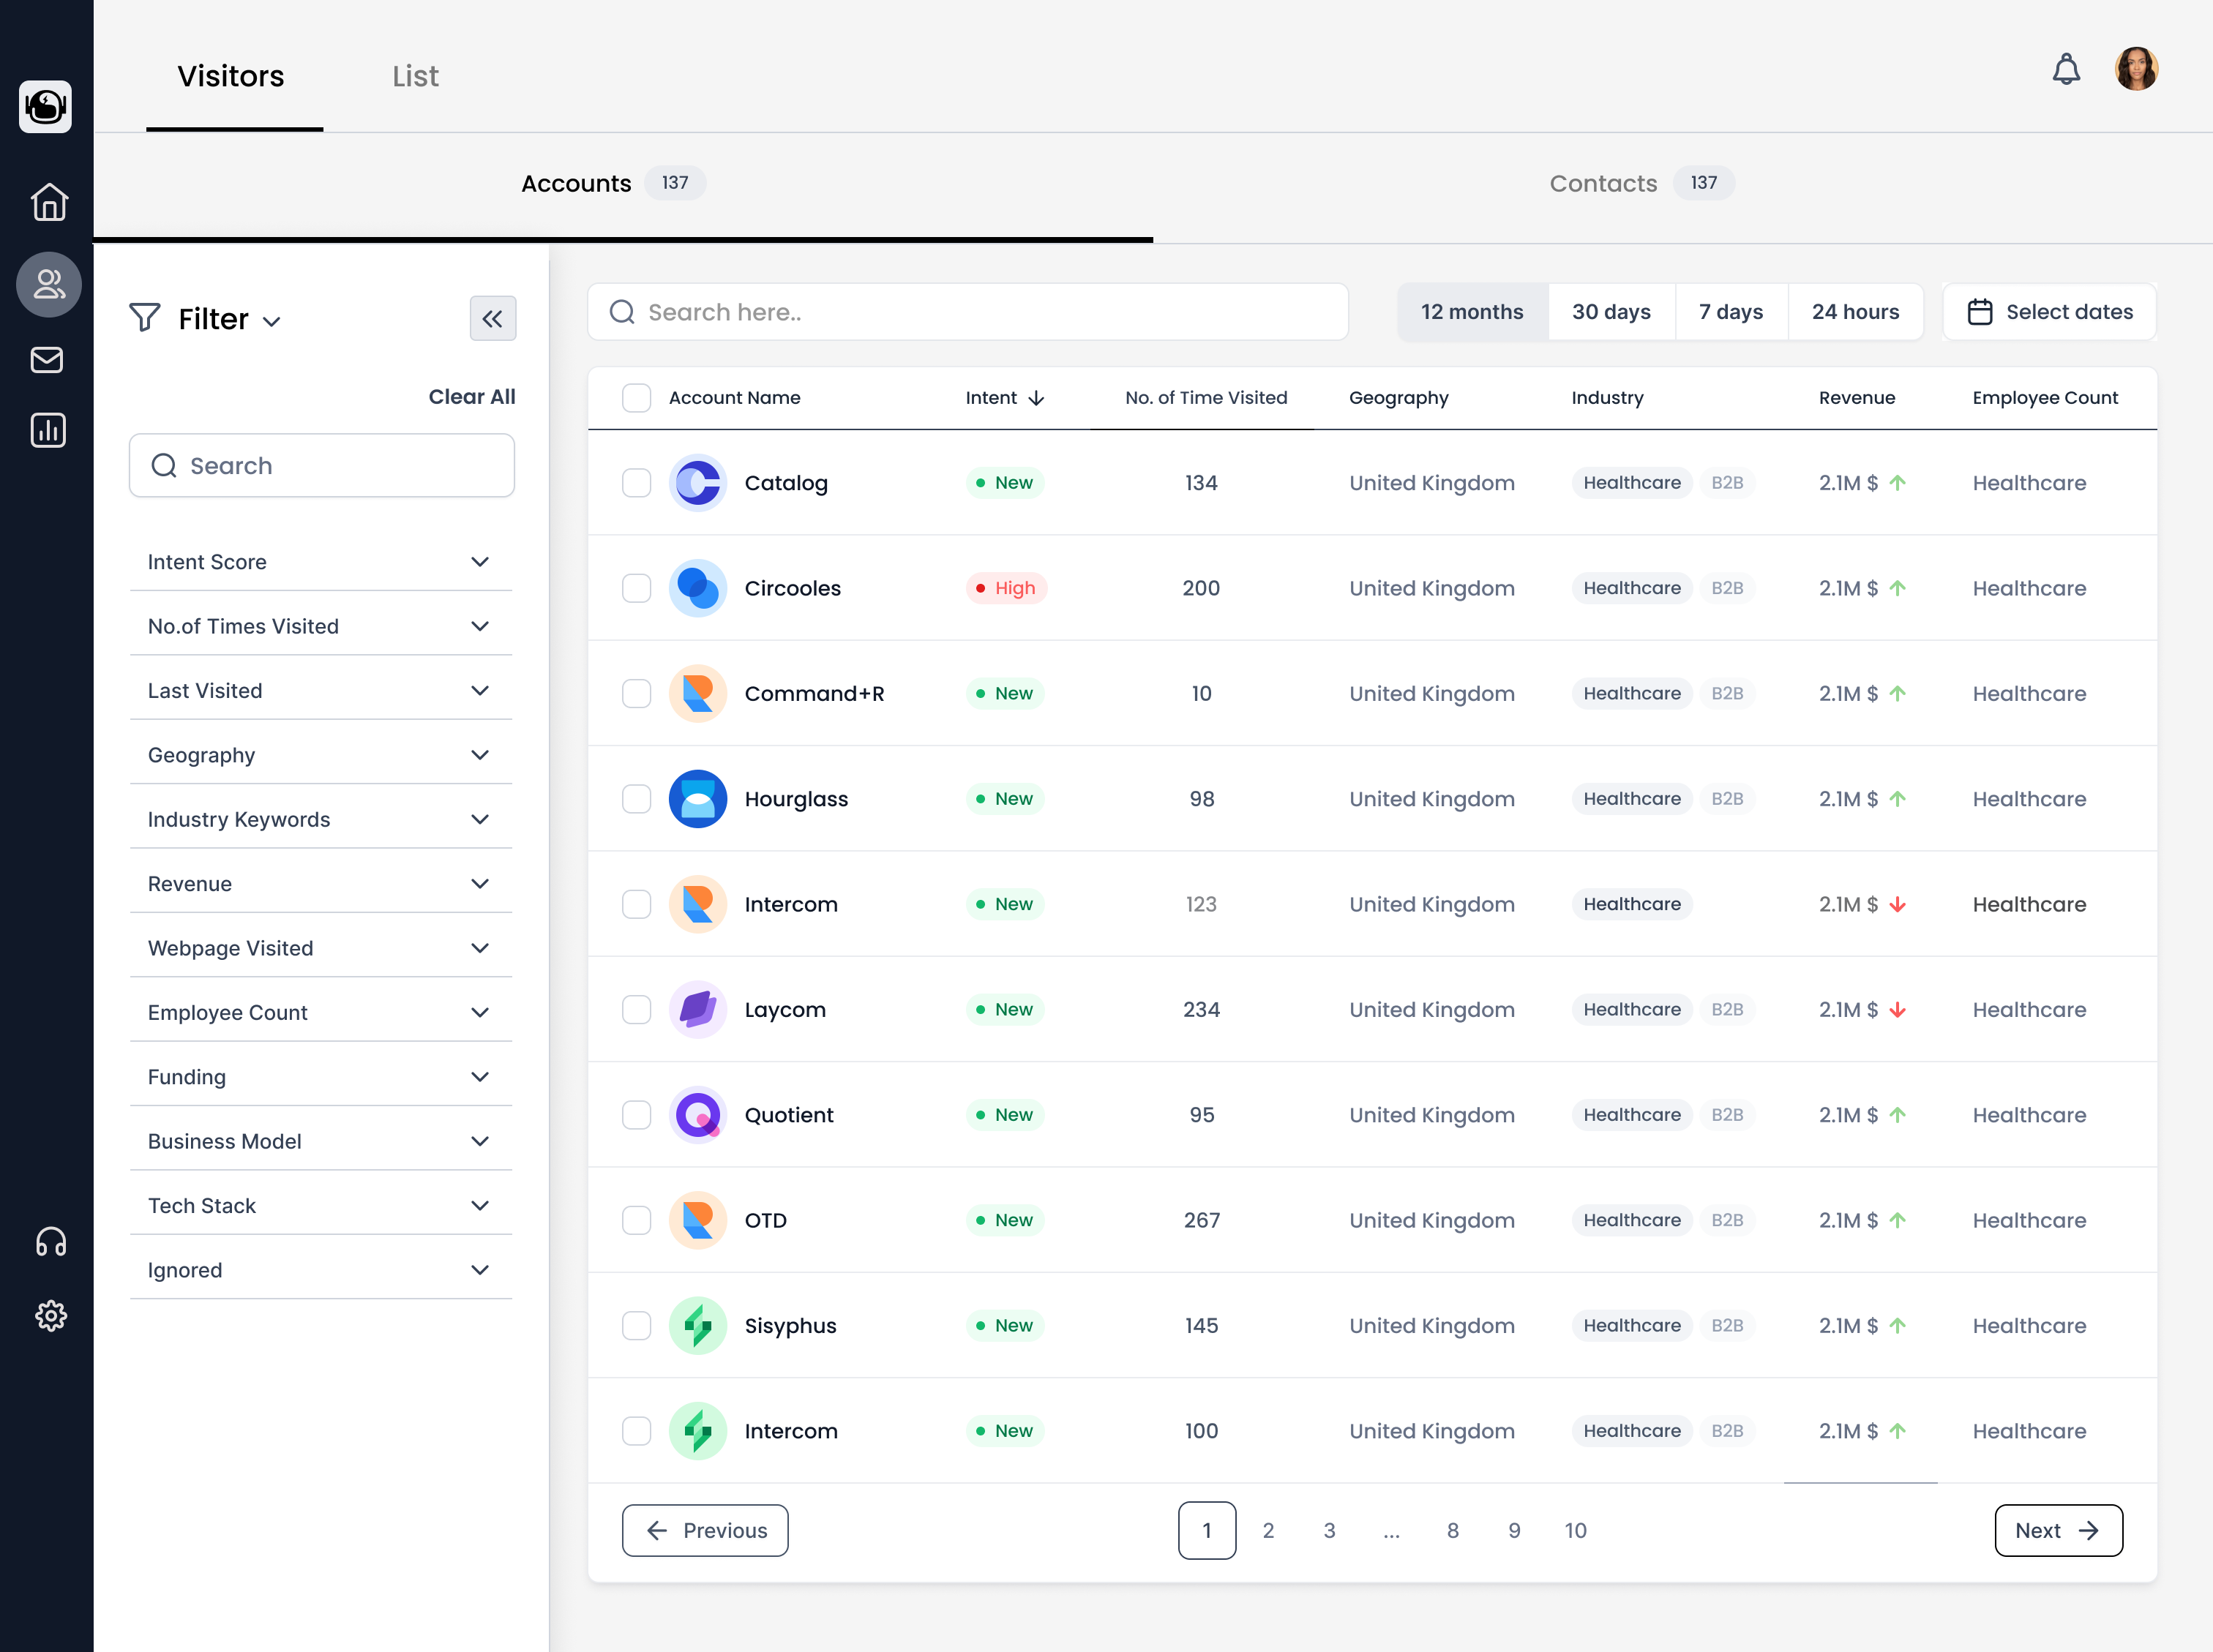The height and width of the screenshot is (1652, 2213).
Task: Collapse the filter panel with the double-chevron icon
Action: point(493,318)
